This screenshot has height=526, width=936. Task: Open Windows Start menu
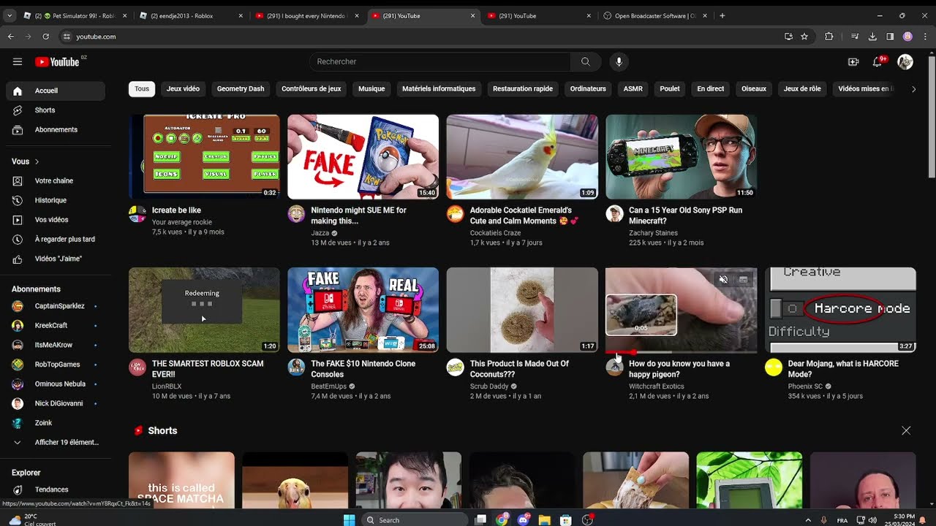349,520
